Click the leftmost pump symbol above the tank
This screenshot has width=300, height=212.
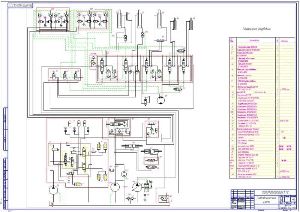(53, 190)
